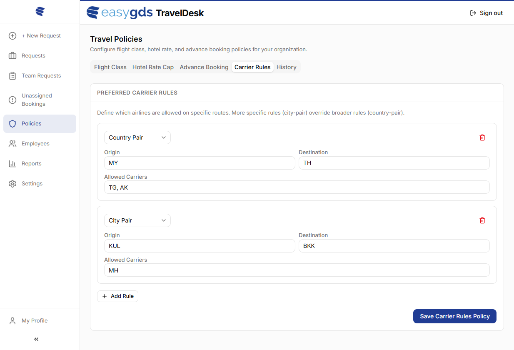This screenshot has height=350, width=514.
Task: Open Employees via the people icon
Action: [12, 144]
